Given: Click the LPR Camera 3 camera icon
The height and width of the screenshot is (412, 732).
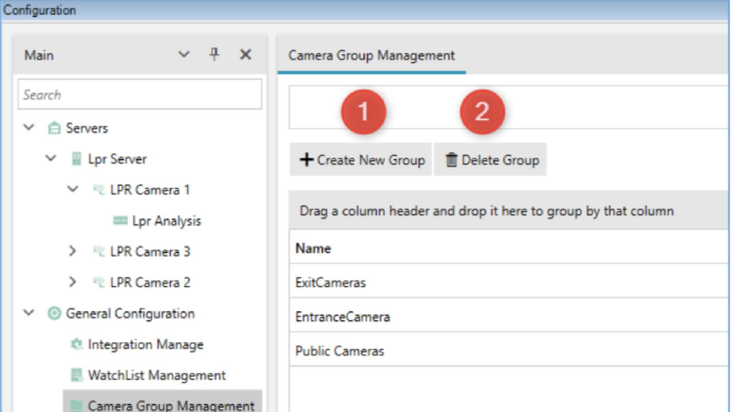Looking at the screenshot, I should [99, 252].
